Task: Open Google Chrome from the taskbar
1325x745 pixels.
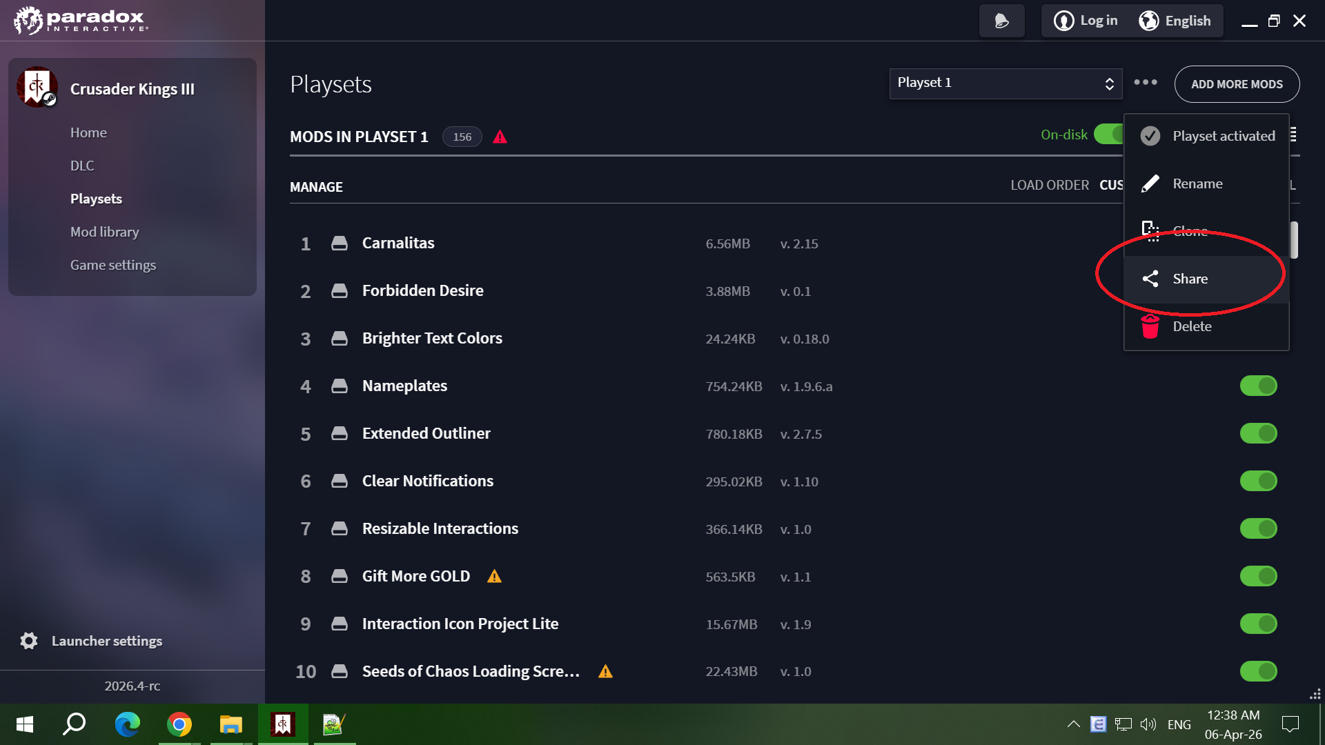Action: point(179,724)
